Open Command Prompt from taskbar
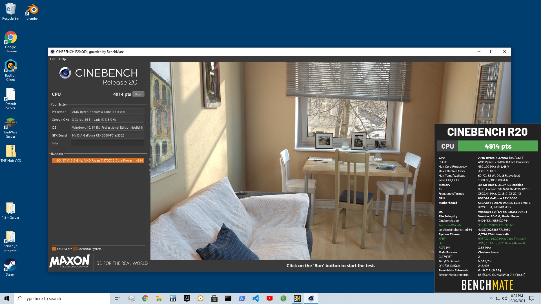 (x=228, y=298)
